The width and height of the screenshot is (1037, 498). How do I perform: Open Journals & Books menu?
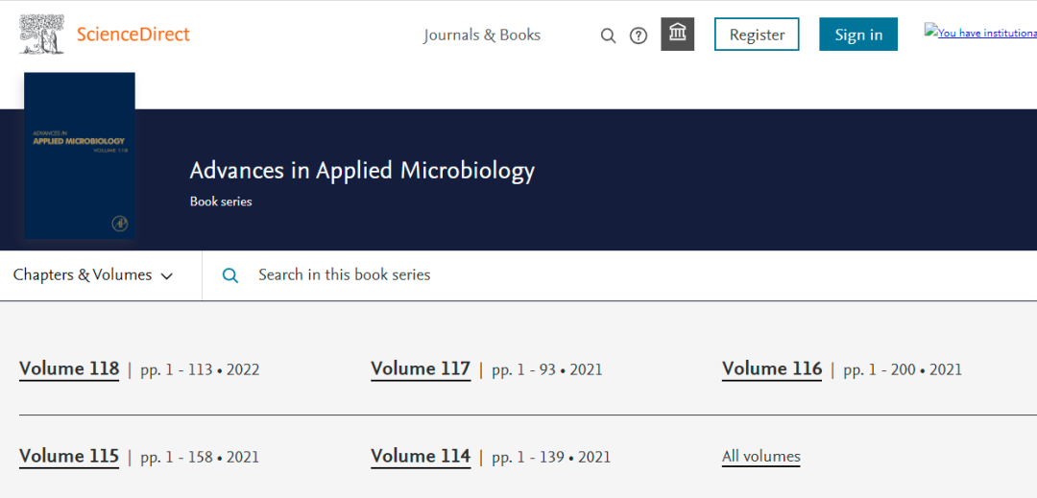pos(482,36)
